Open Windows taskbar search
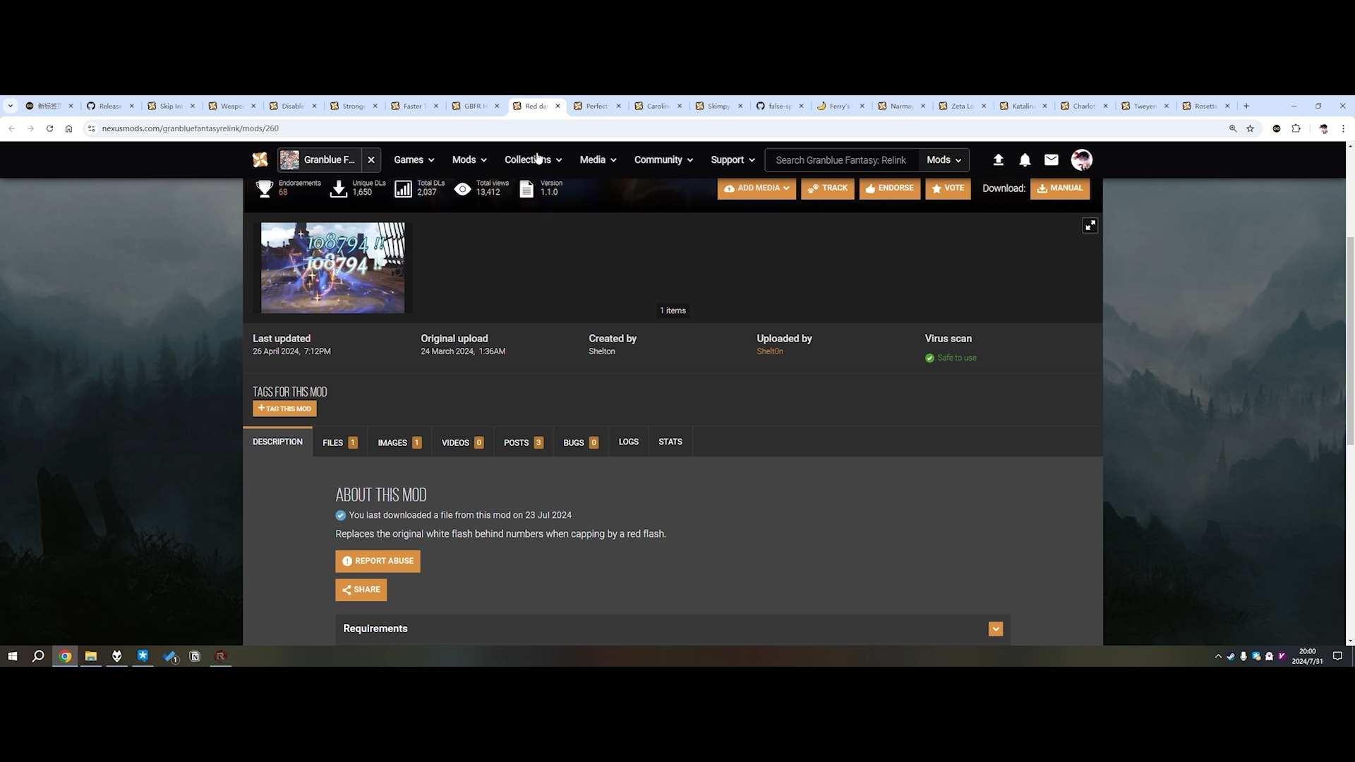Viewport: 1355px width, 762px height. [x=38, y=656]
